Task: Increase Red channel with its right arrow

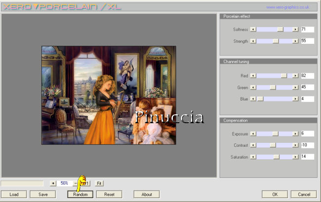Action: coord(295,76)
